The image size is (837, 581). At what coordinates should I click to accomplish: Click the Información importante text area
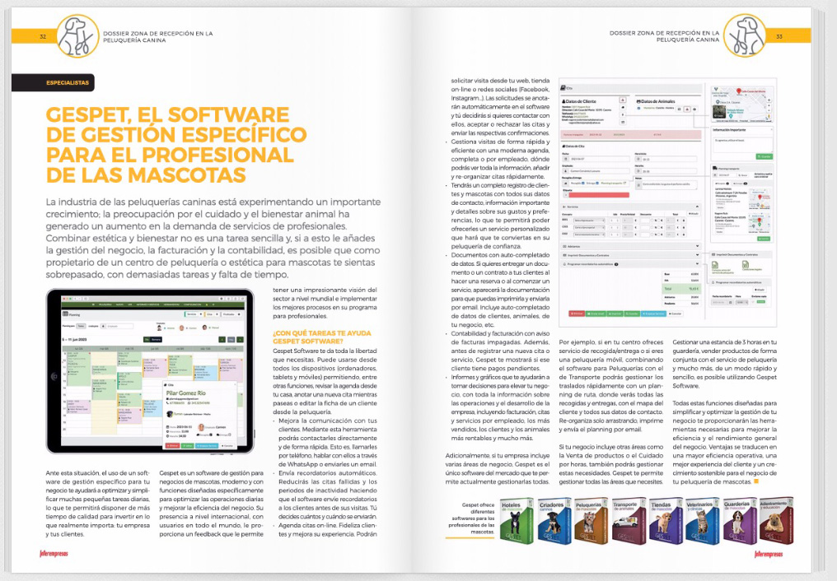[742, 143]
